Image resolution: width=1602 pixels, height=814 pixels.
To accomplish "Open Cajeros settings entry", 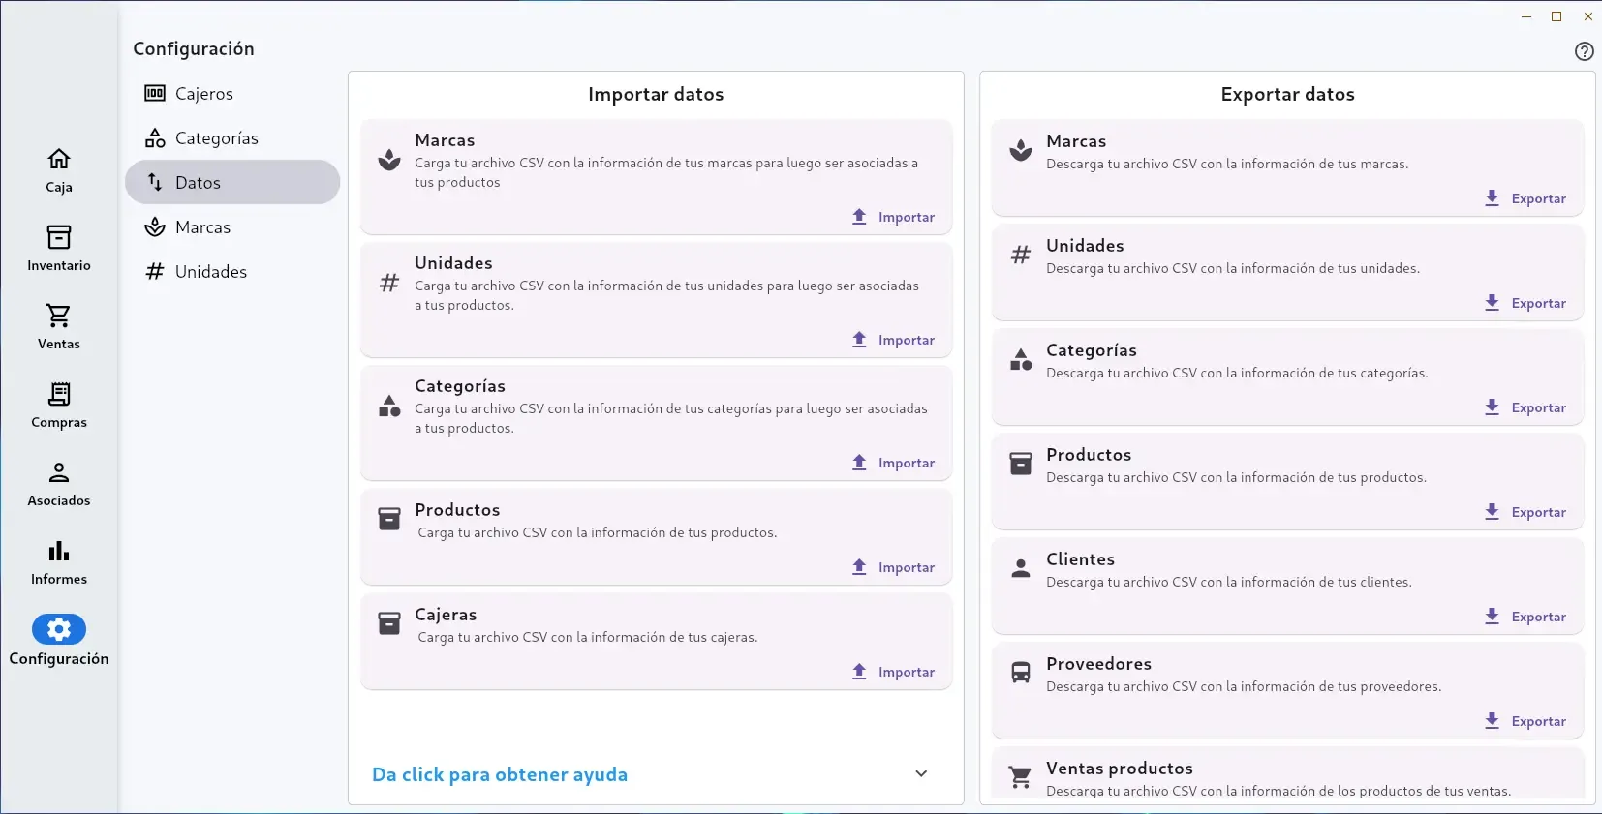I will tap(232, 94).
